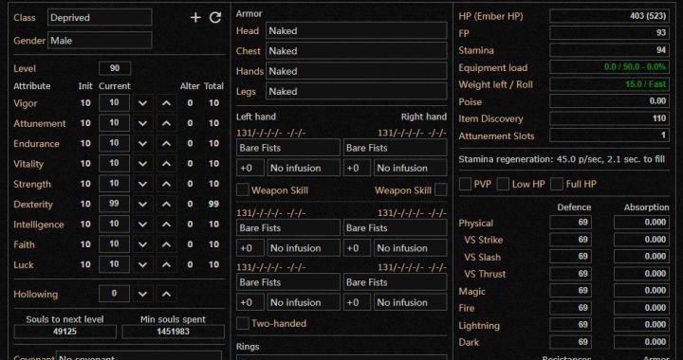This screenshot has height=360, width=683.
Task: Open first right hand +0 upgrade dropdown
Action: coord(358,168)
